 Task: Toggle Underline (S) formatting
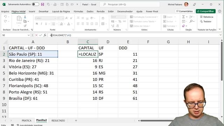tap(46, 24)
